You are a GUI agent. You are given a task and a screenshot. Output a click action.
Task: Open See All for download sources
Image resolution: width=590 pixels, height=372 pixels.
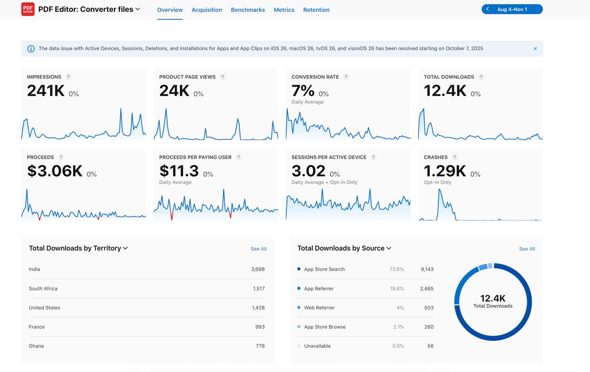click(x=527, y=249)
